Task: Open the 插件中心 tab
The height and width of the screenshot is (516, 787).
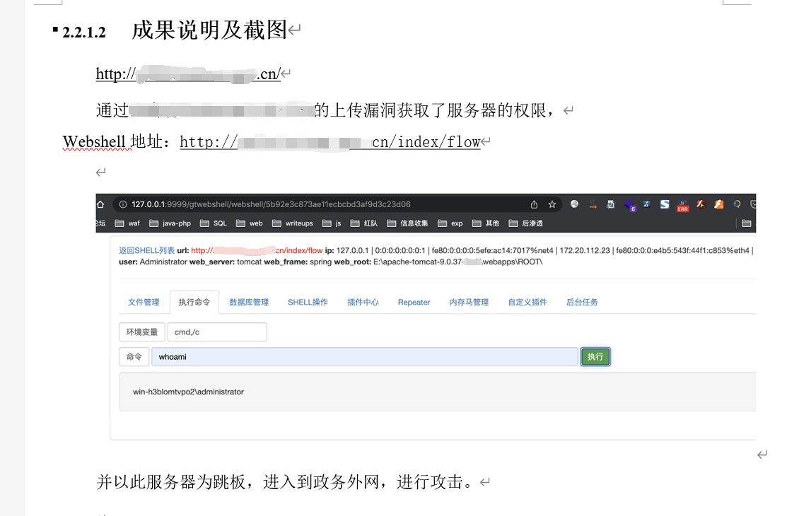Action: [363, 302]
